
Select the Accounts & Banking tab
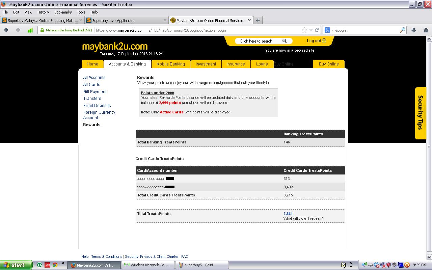tap(127, 64)
